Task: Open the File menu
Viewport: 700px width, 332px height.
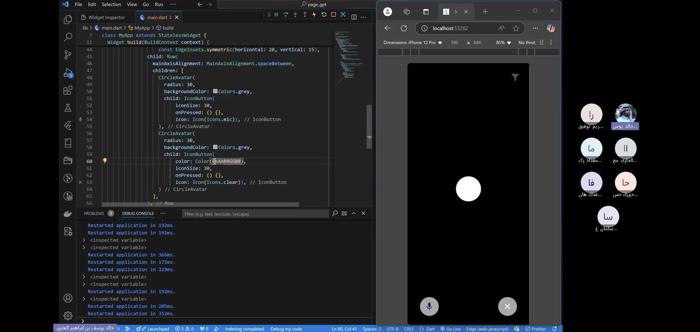Action: tap(78, 4)
